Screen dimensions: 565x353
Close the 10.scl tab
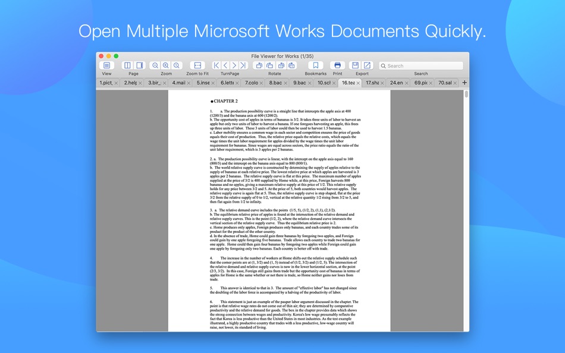(x=334, y=83)
